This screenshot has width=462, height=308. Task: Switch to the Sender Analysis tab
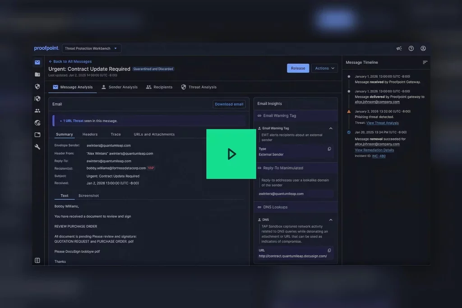(120, 87)
